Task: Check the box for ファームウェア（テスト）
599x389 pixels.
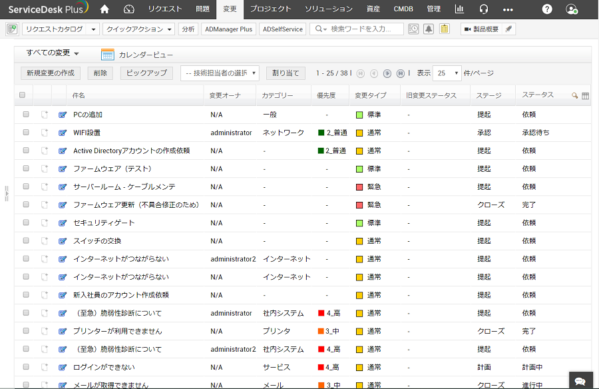Action: click(25, 168)
